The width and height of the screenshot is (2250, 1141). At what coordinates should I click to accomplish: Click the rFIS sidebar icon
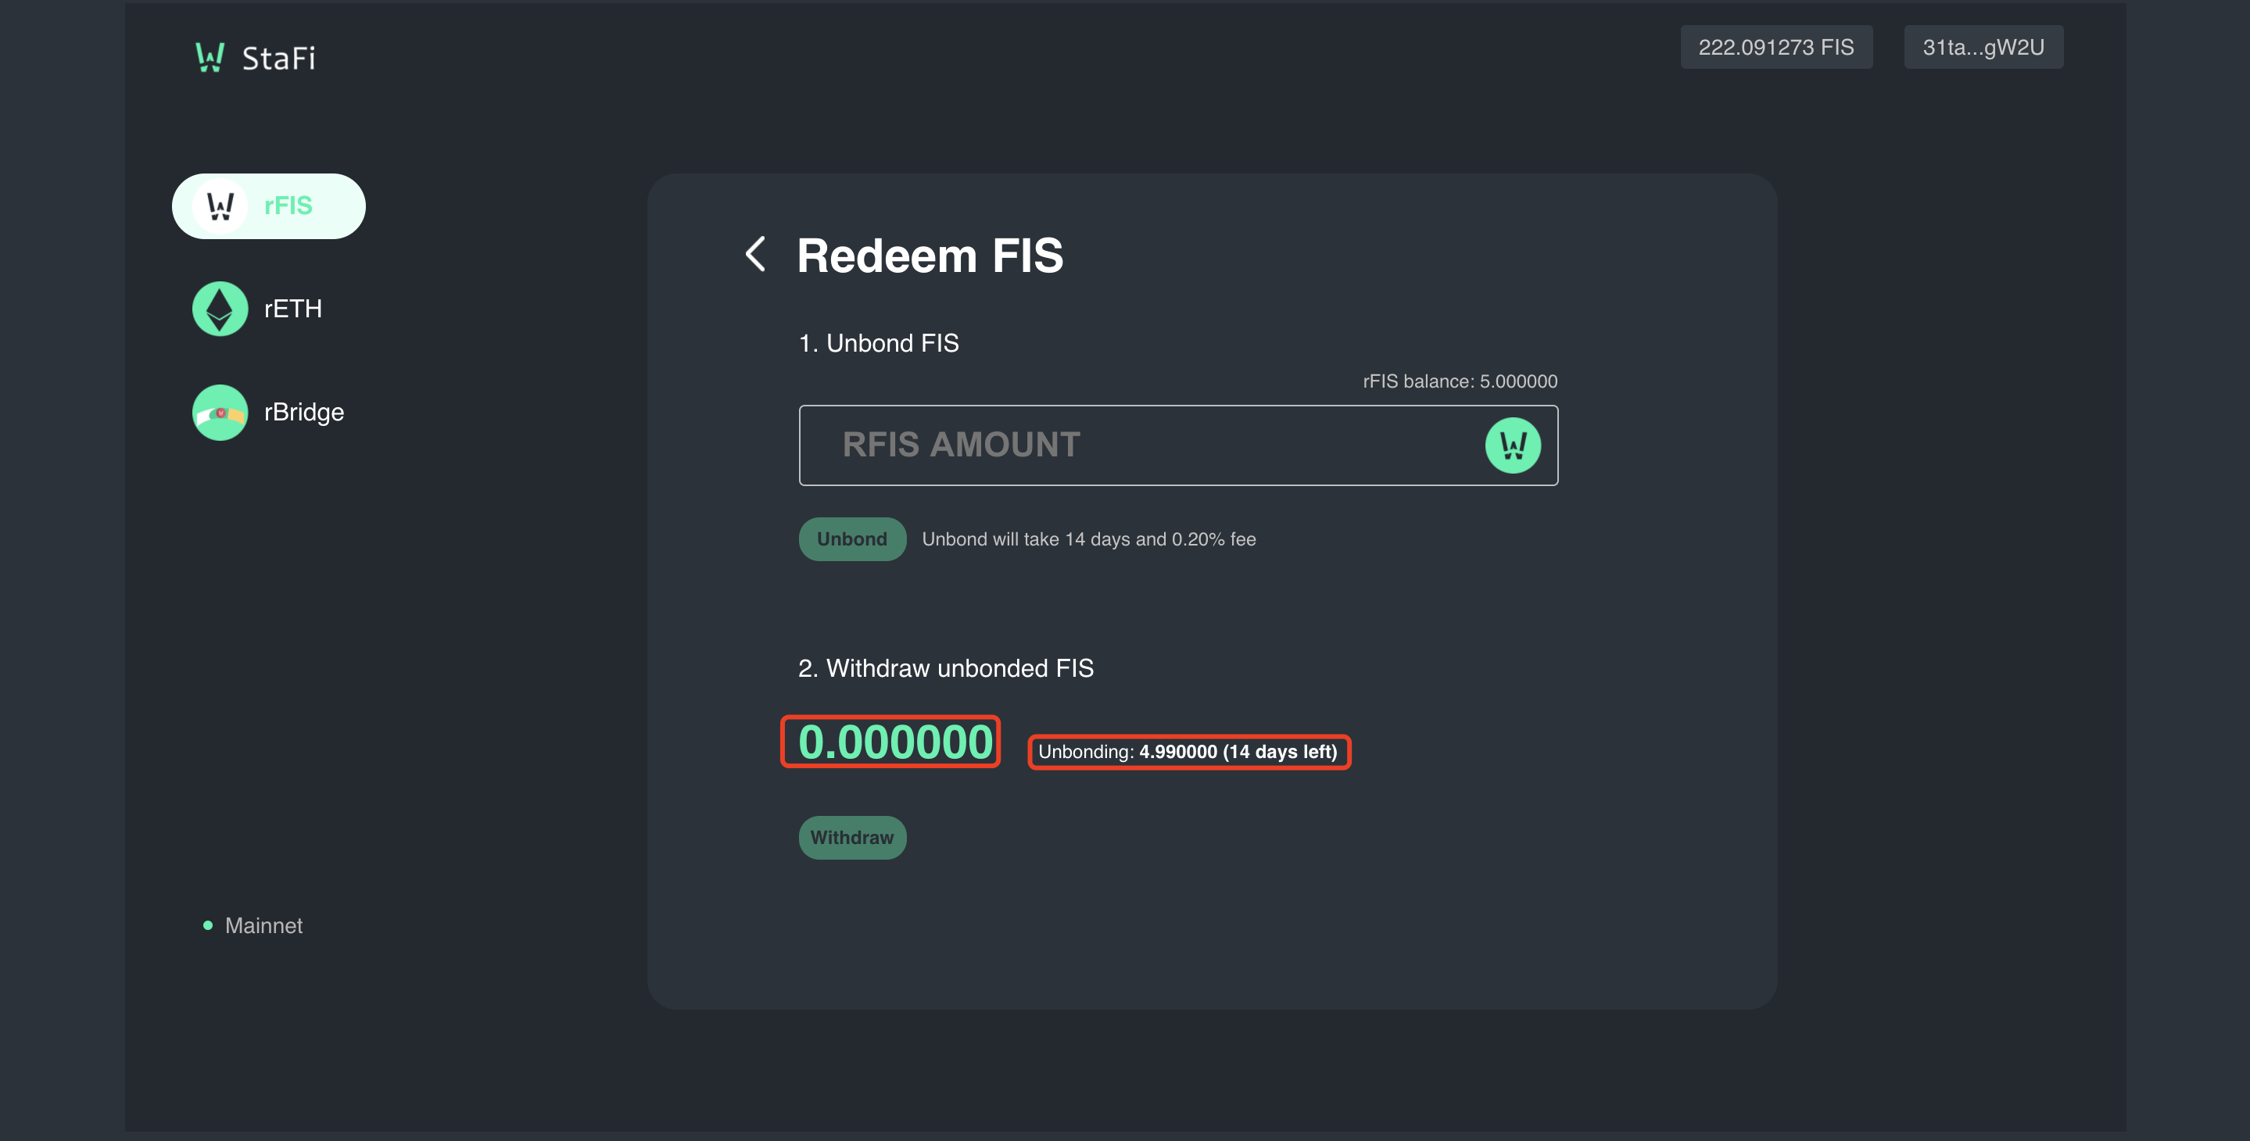coord(220,206)
